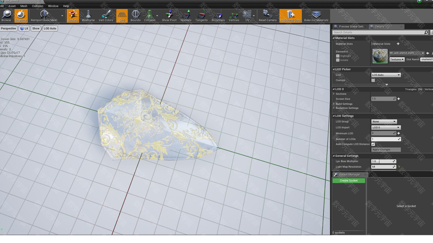Click the search magnifier icon in Details

coord(426,32)
